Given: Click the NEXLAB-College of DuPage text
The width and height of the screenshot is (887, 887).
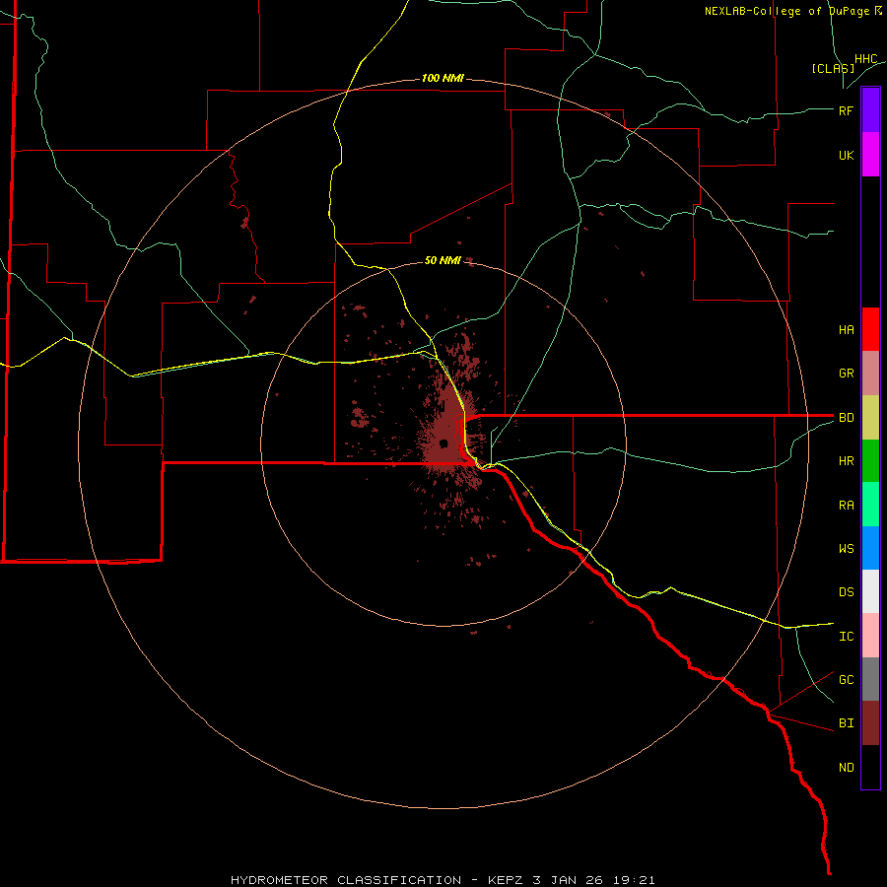Looking at the screenshot, I should coord(787,11).
